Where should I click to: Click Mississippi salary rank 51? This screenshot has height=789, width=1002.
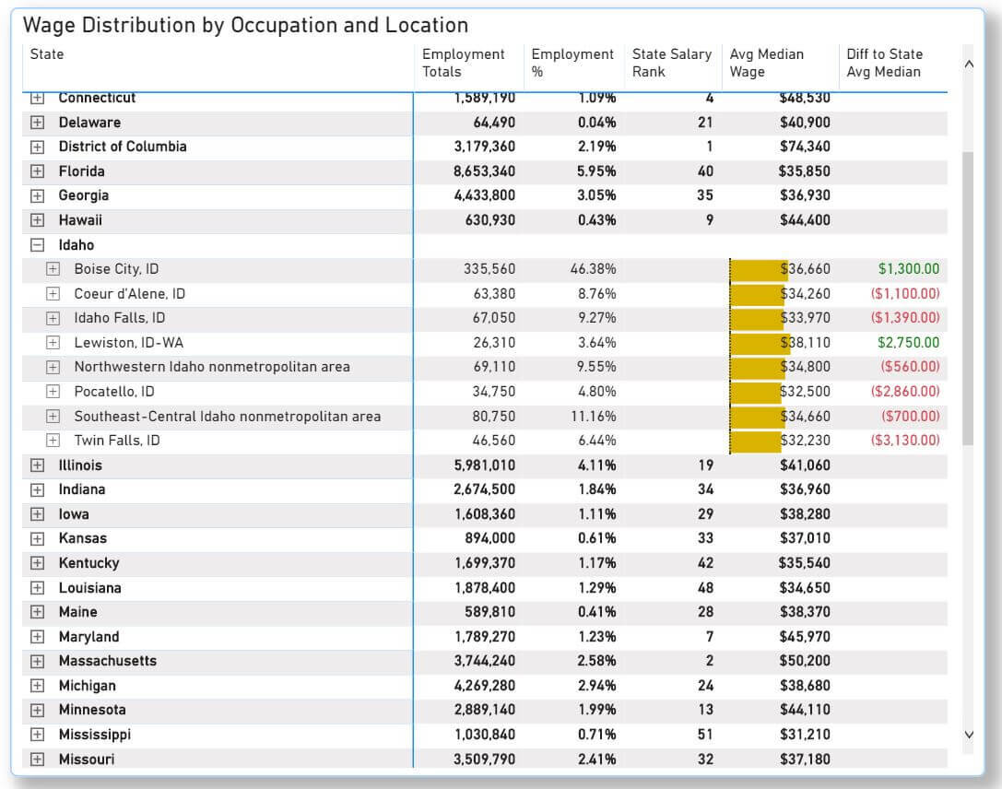[x=705, y=735]
